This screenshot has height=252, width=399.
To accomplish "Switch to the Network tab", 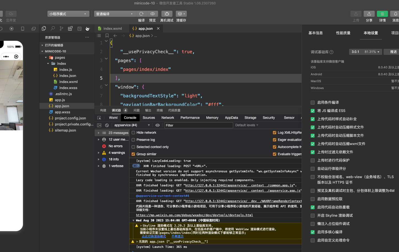I will 167,118.
